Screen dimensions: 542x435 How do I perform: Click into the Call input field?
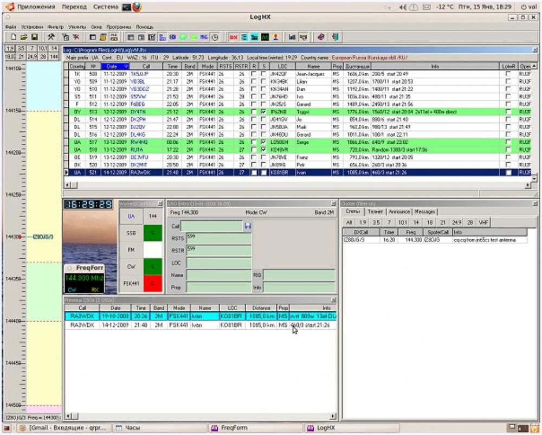point(212,226)
